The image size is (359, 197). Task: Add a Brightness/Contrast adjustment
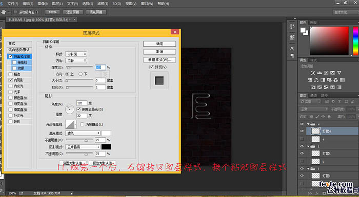tap(313, 73)
